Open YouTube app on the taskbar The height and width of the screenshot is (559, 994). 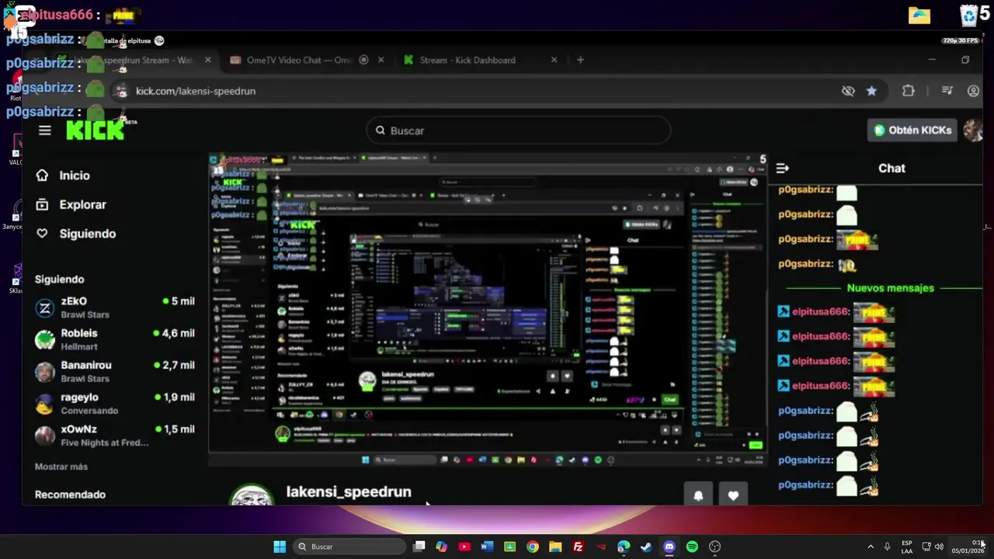(464, 547)
